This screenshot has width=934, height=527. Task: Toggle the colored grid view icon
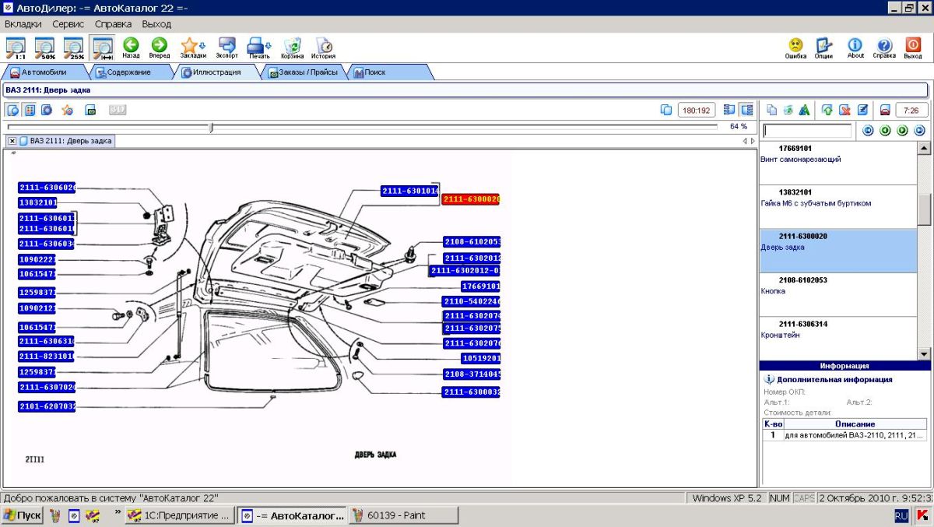point(30,110)
